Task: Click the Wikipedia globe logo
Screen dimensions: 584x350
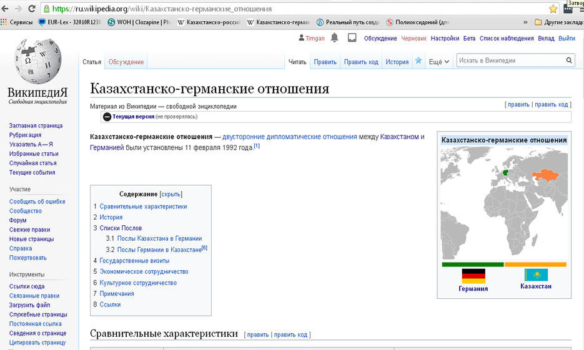Action: (37, 66)
